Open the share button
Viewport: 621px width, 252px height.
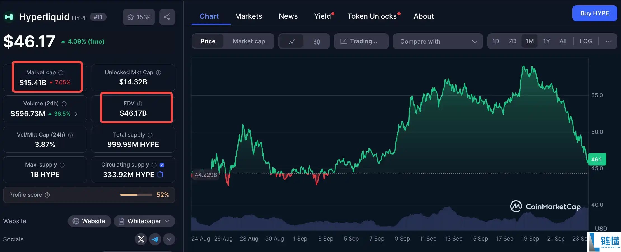(x=167, y=17)
